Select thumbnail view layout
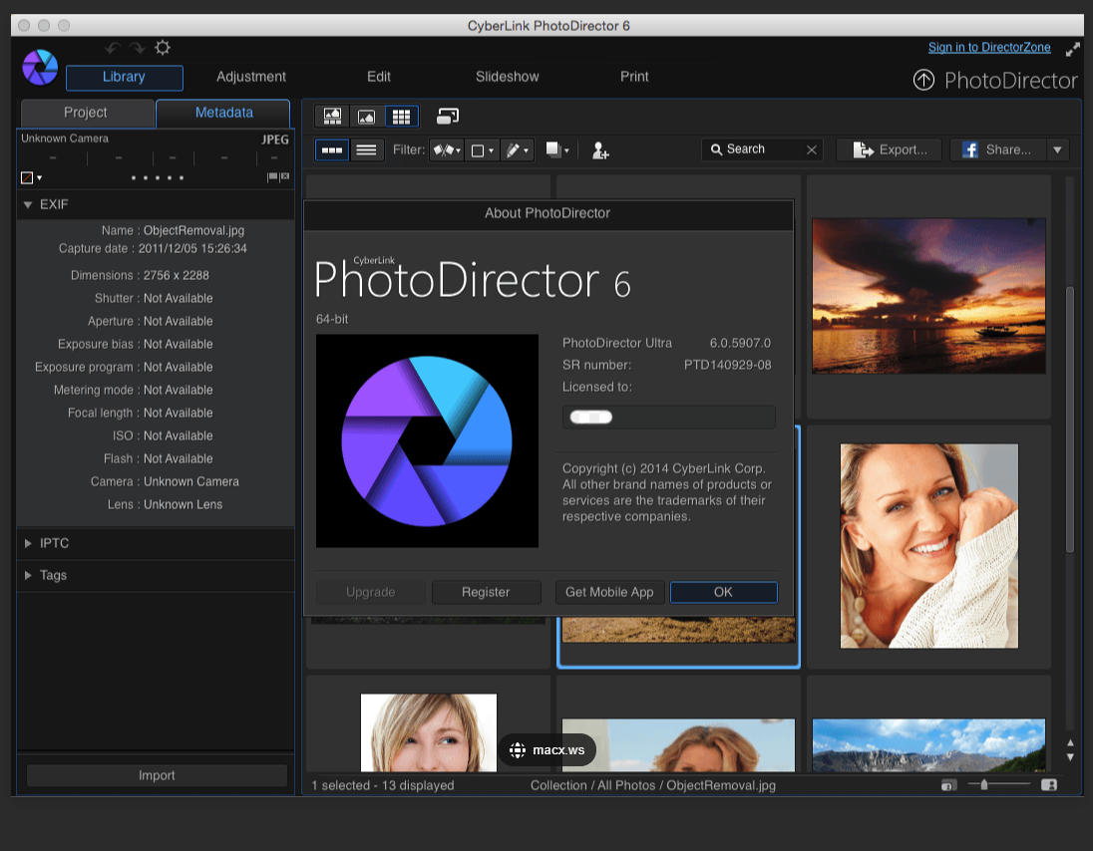This screenshot has height=851, width=1093. pyautogui.click(x=332, y=149)
